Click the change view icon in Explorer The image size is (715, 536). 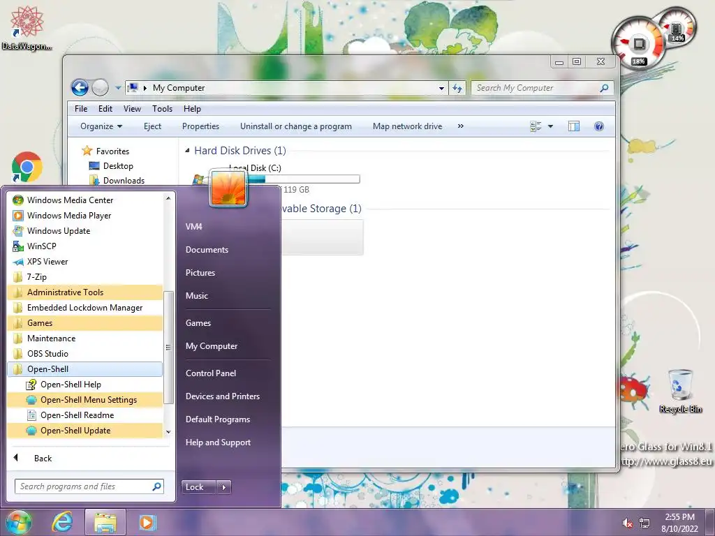click(536, 126)
